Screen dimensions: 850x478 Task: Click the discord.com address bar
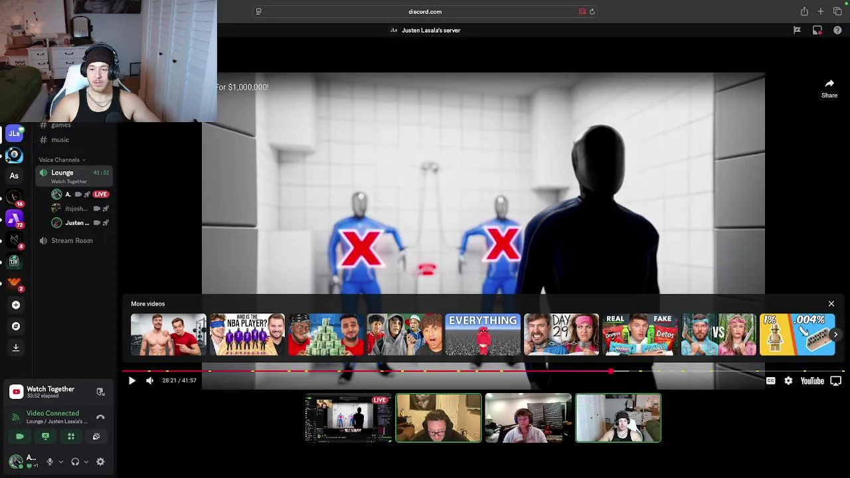[x=425, y=11]
